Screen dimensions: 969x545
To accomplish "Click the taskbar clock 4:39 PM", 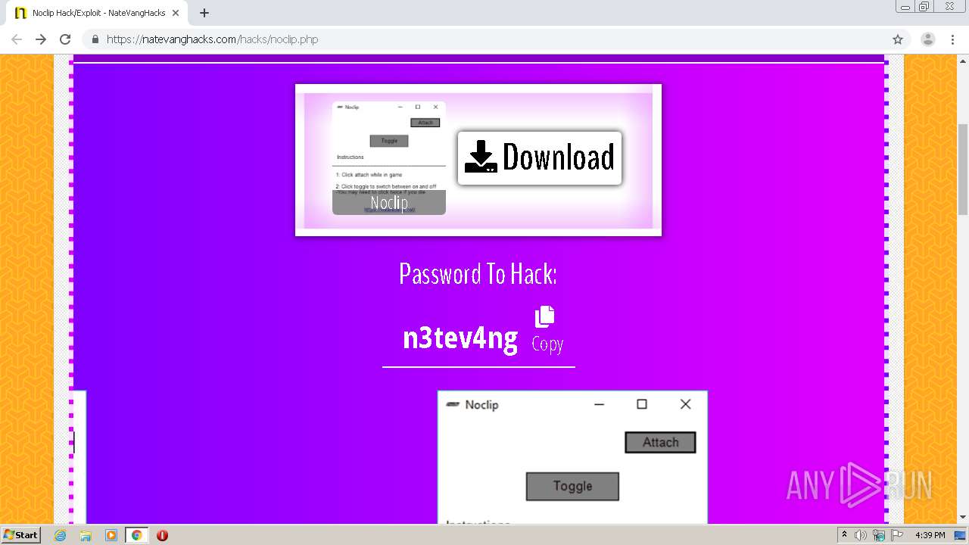I will [x=930, y=535].
